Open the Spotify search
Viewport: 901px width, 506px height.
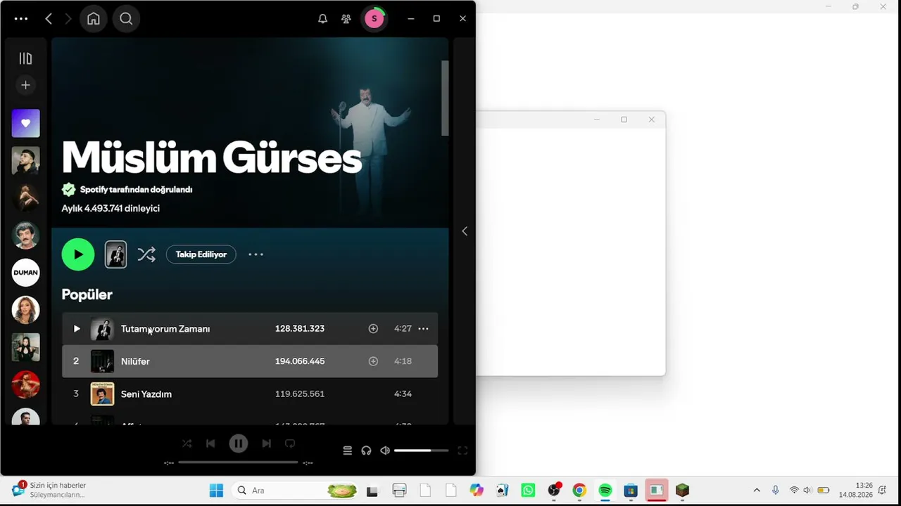click(126, 19)
